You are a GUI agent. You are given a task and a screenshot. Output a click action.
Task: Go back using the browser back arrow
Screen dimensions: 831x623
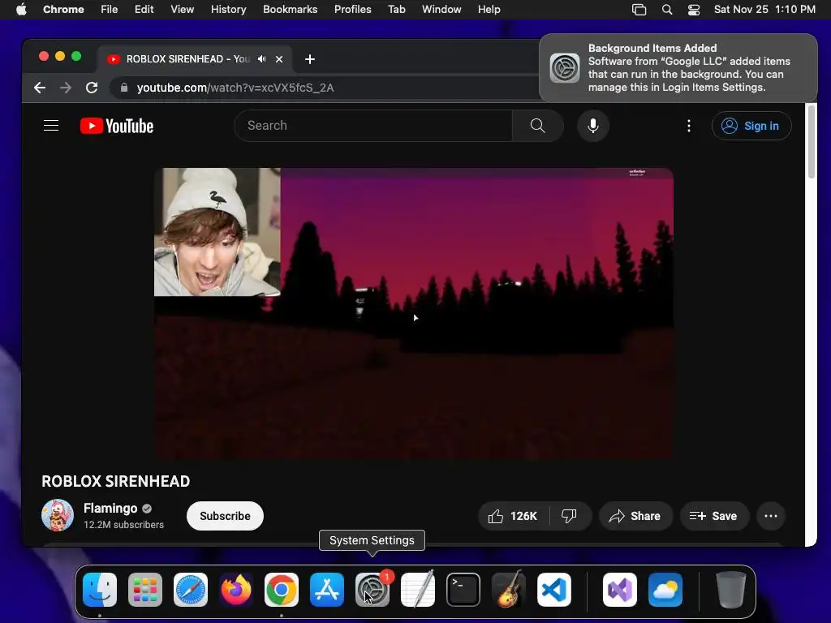click(x=40, y=88)
